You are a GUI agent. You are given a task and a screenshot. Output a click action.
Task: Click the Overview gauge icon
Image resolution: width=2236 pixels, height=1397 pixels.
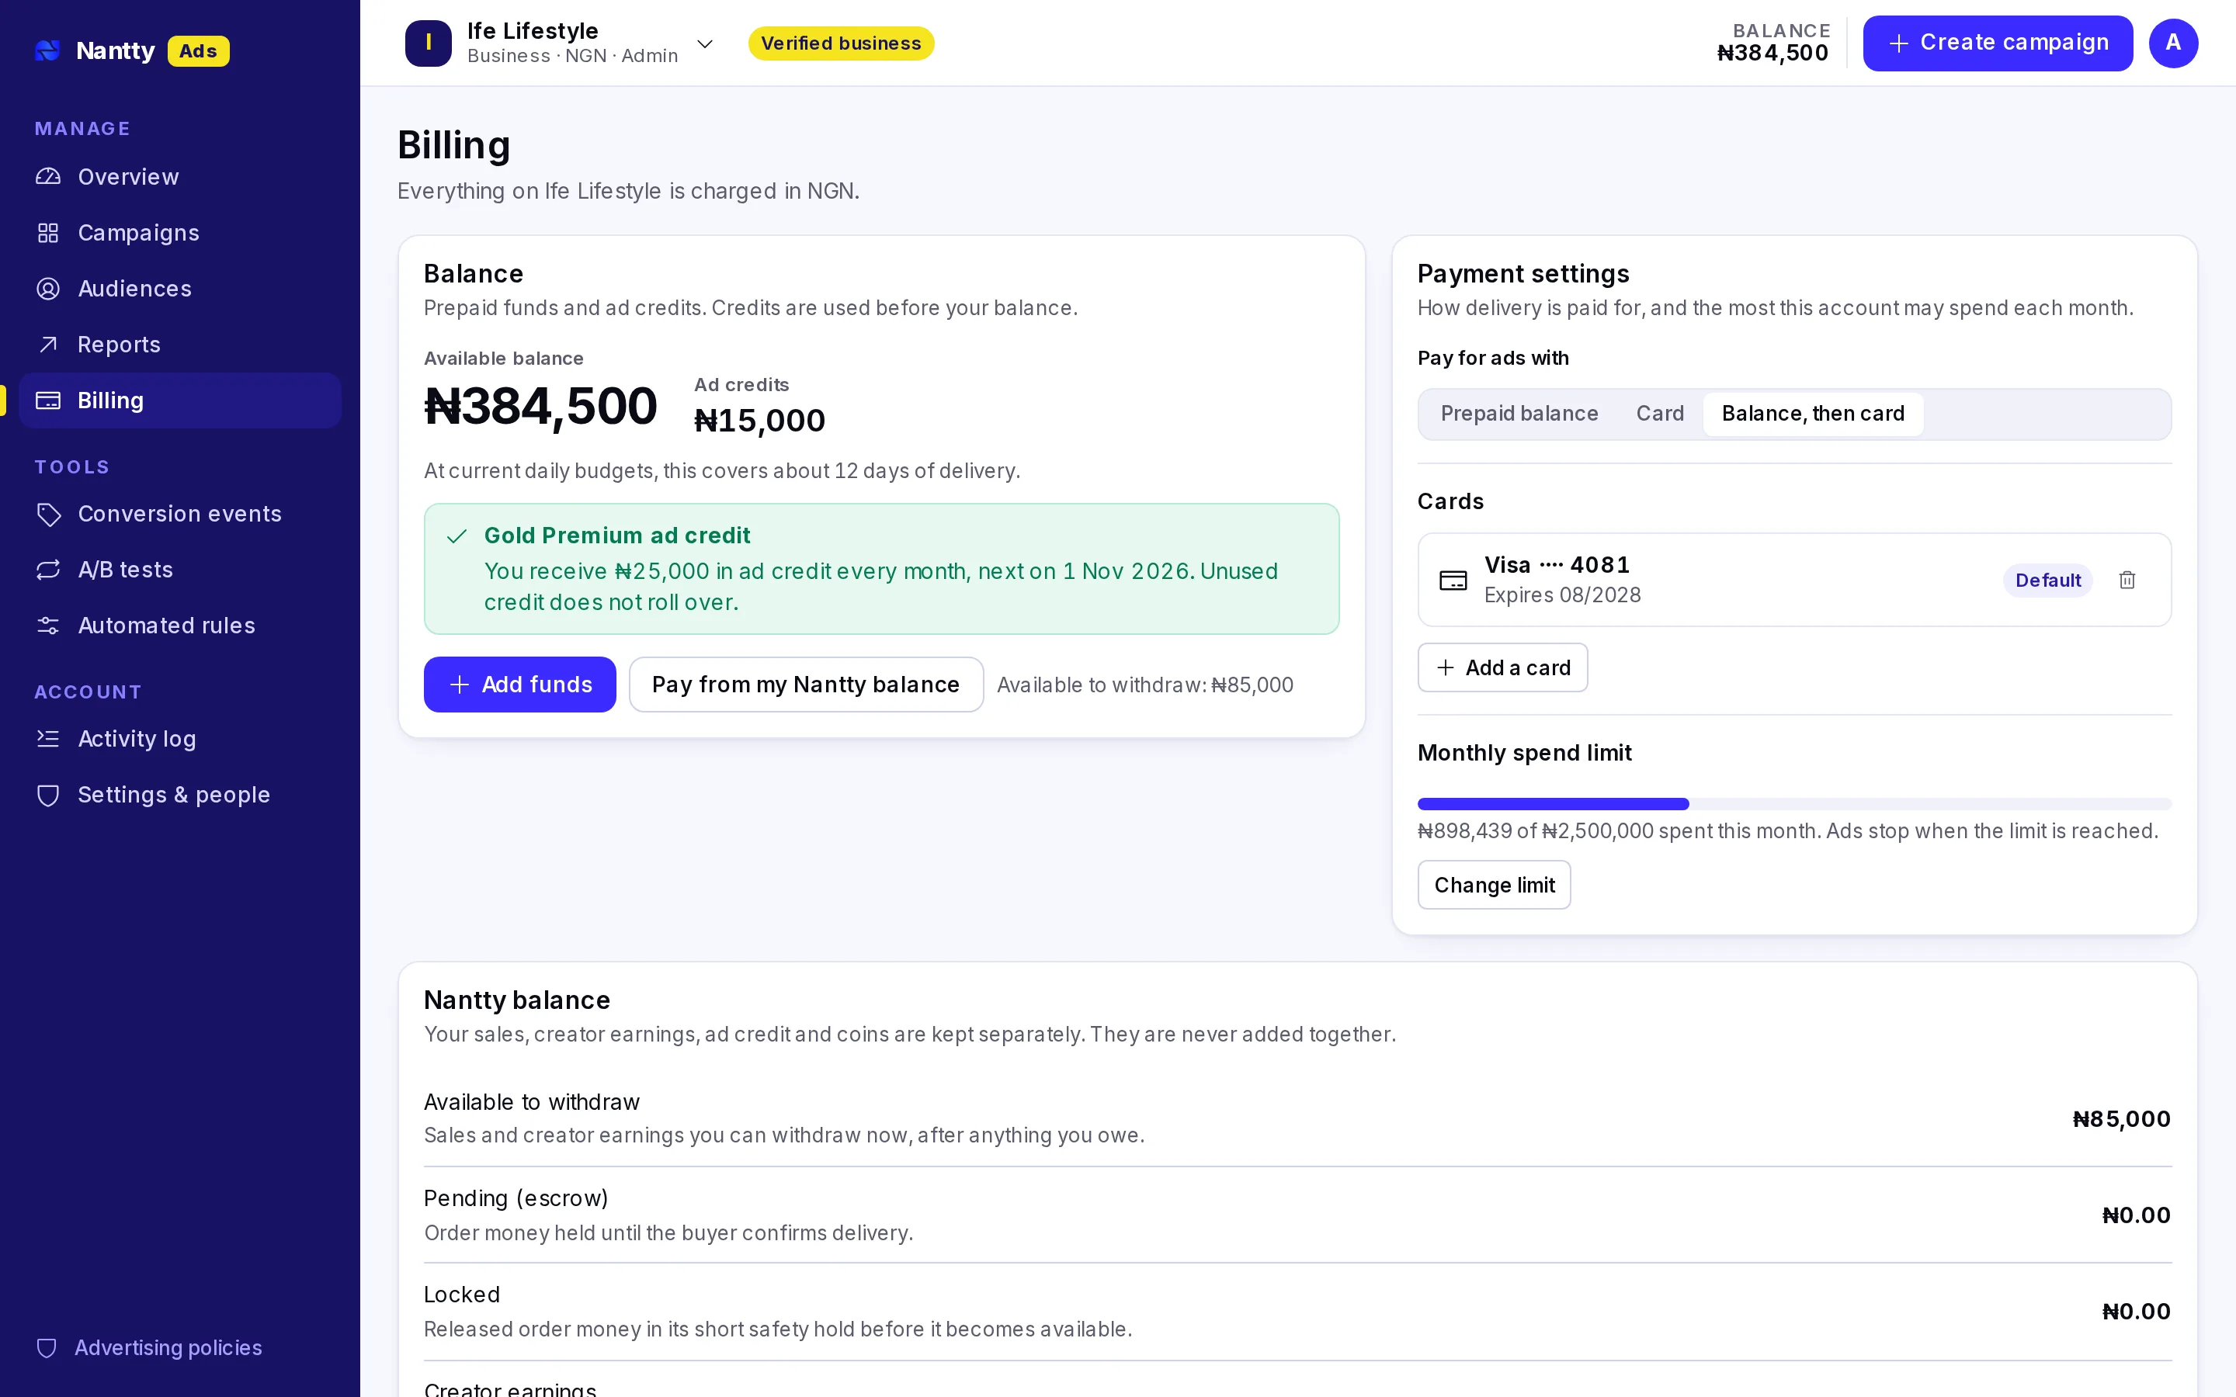point(48,176)
